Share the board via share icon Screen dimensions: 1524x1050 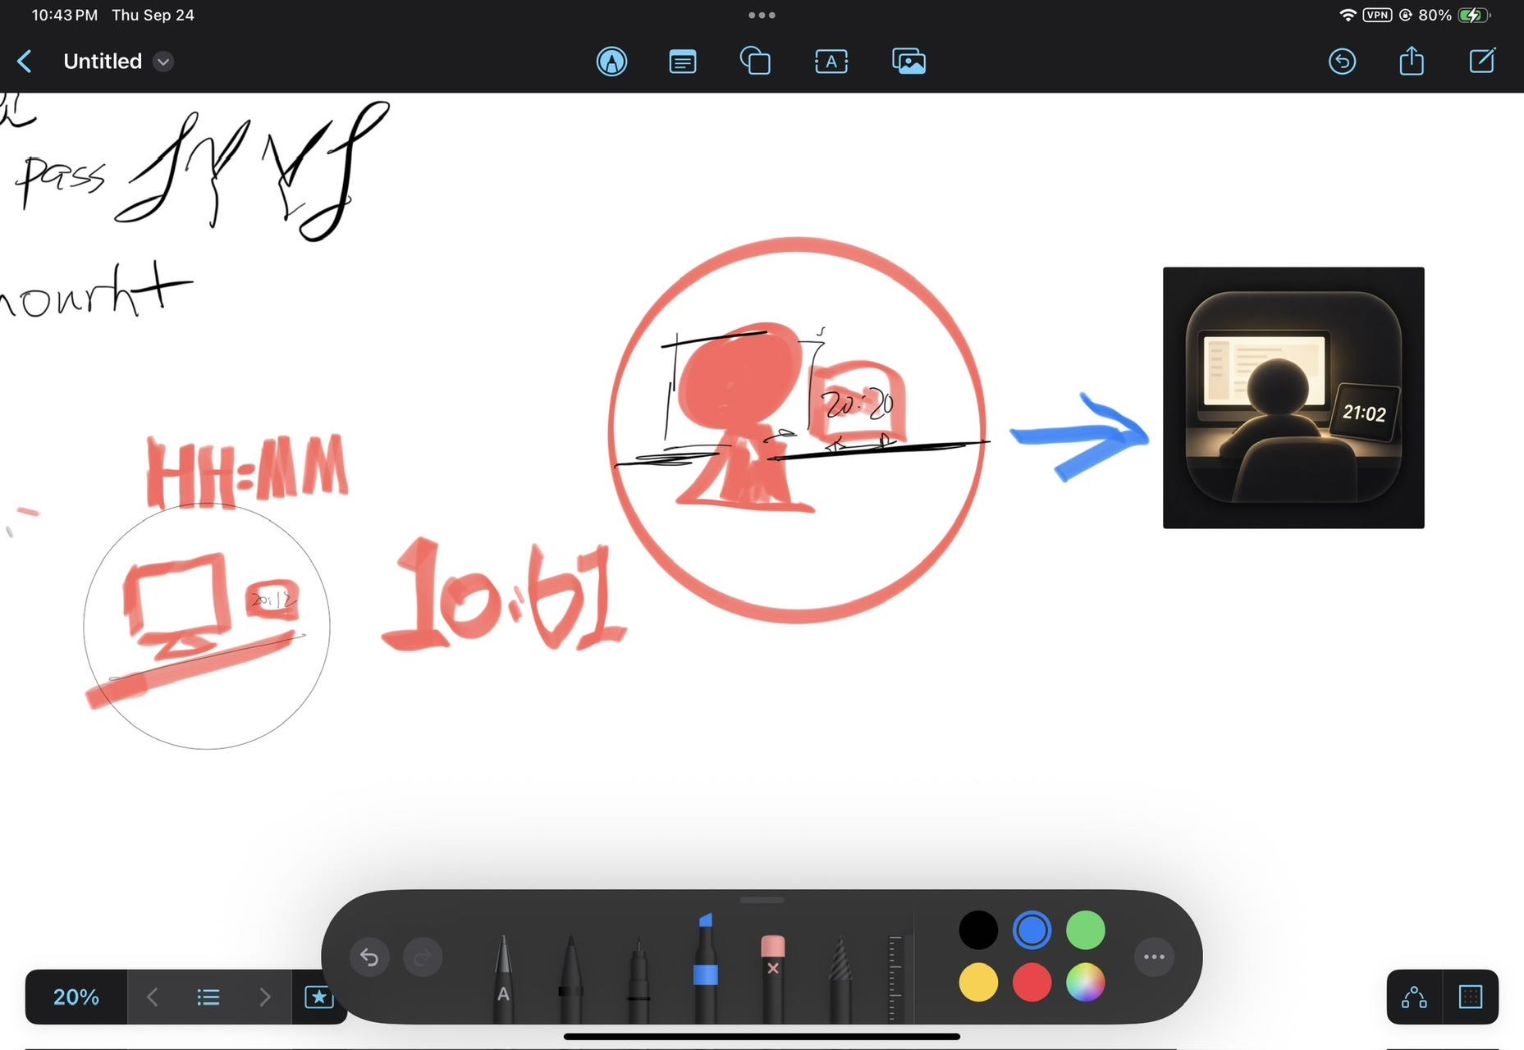point(1412,61)
